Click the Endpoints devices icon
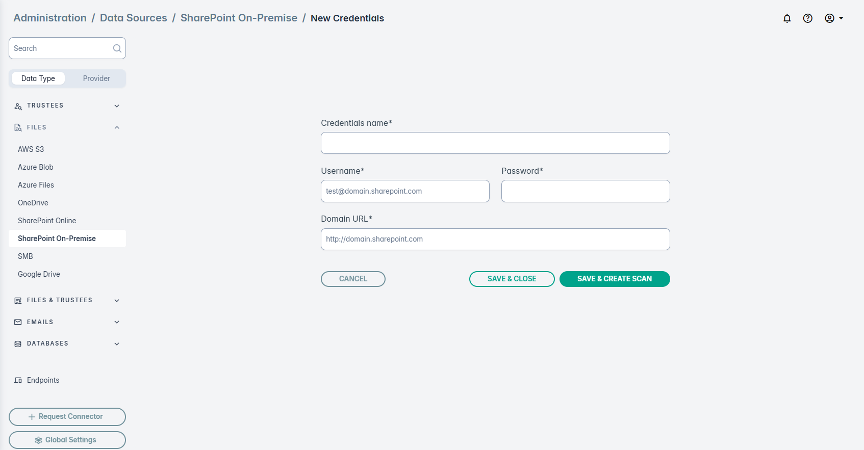This screenshot has height=450, width=864. click(x=18, y=380)
